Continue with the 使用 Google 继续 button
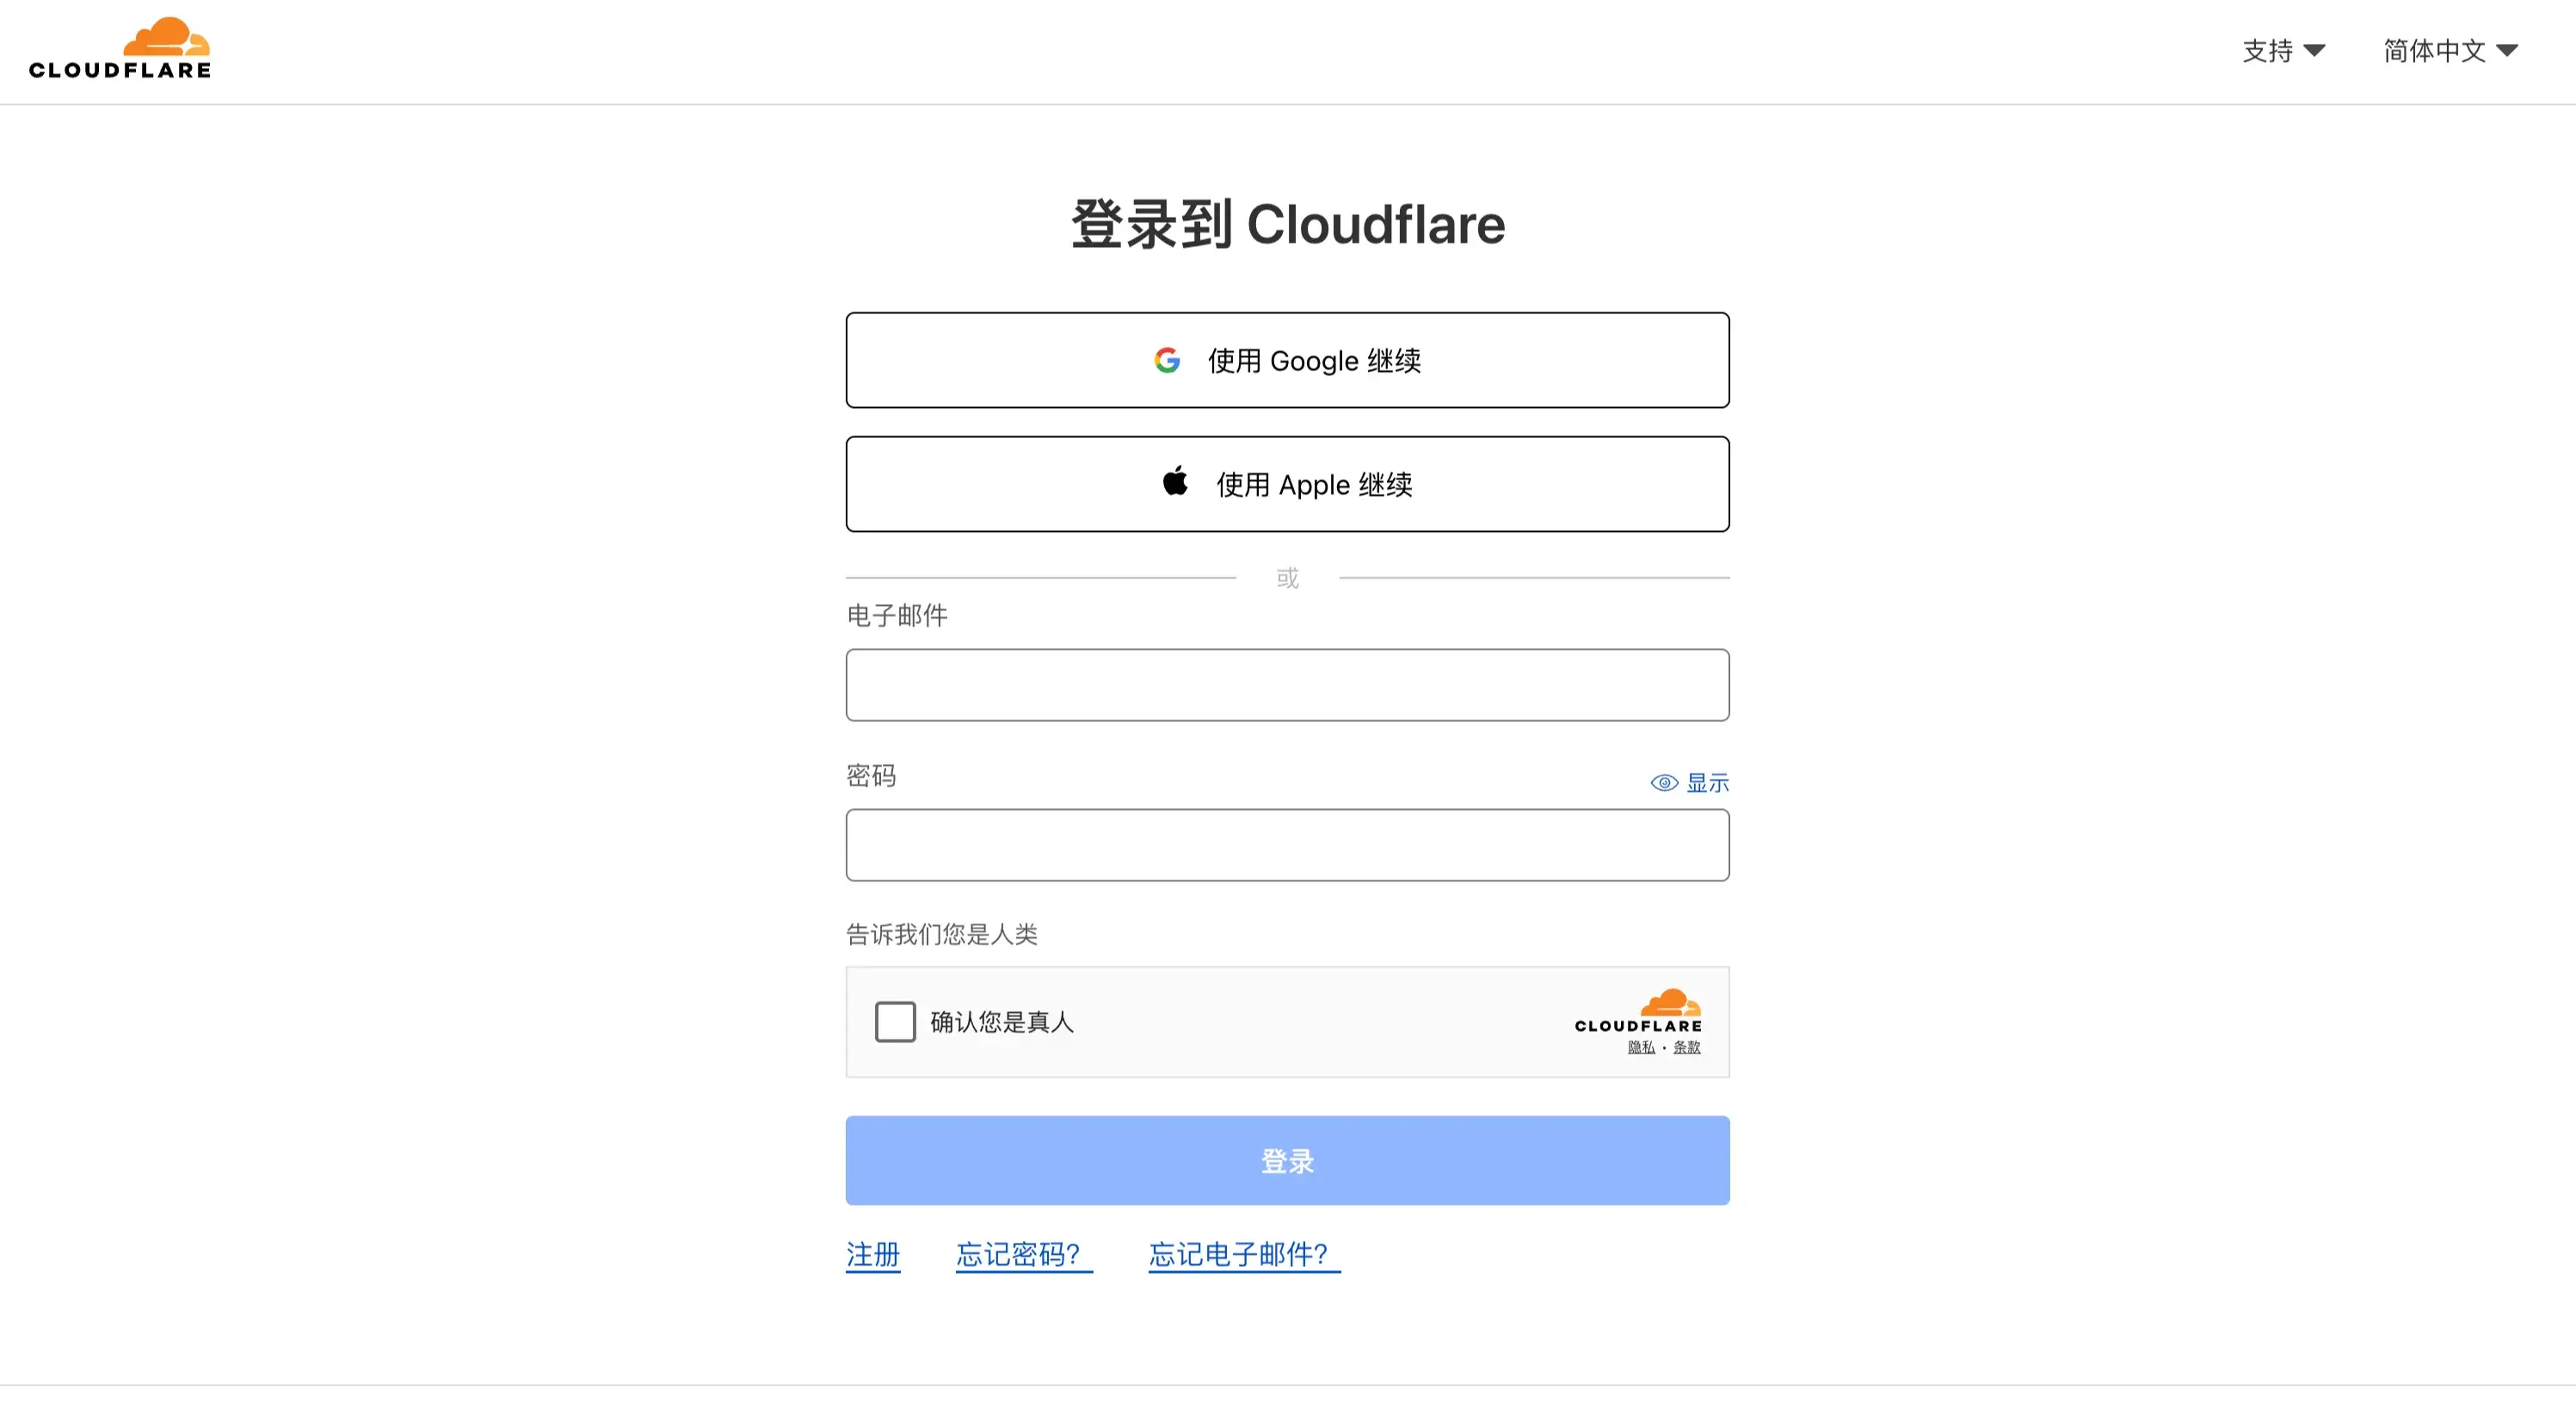This screenshot has height=1408, width=2576. pos(1287,360)
